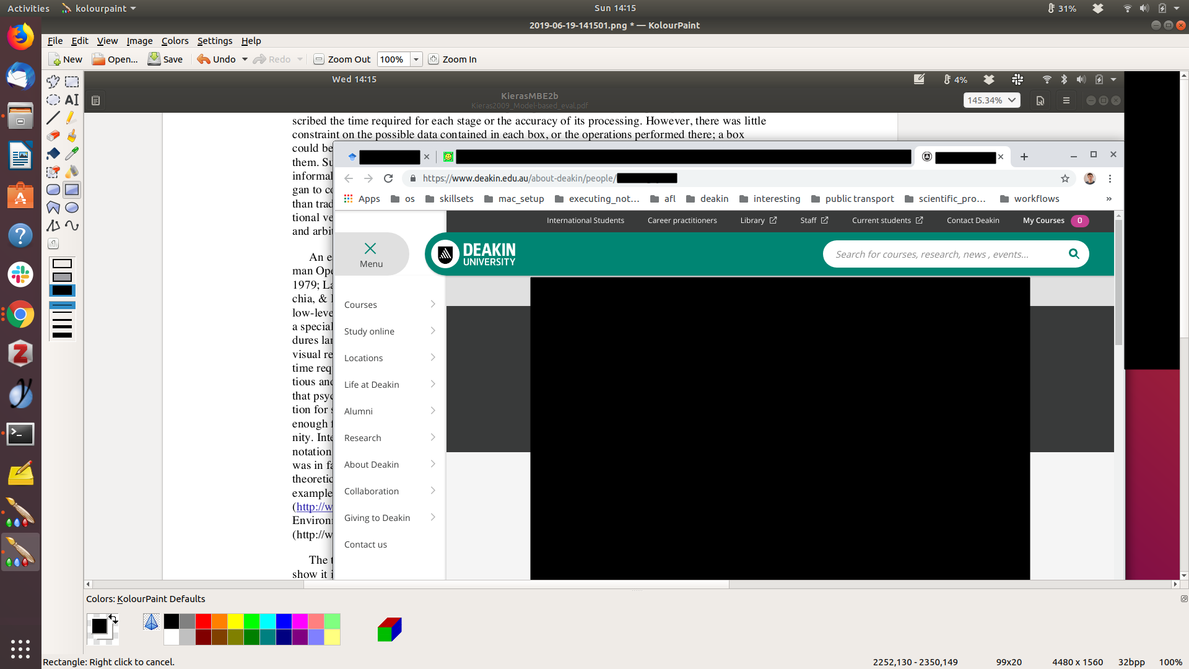
Task: Pick the red color swatch in palette
Action: click(203, 621)
